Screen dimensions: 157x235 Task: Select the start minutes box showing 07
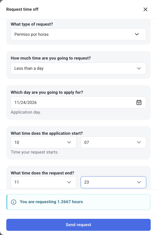click(113, 142)
